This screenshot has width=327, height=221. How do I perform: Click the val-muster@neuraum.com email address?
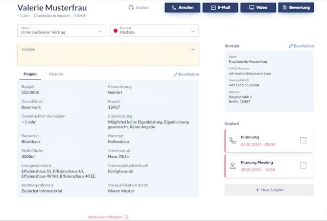point(249,73)
